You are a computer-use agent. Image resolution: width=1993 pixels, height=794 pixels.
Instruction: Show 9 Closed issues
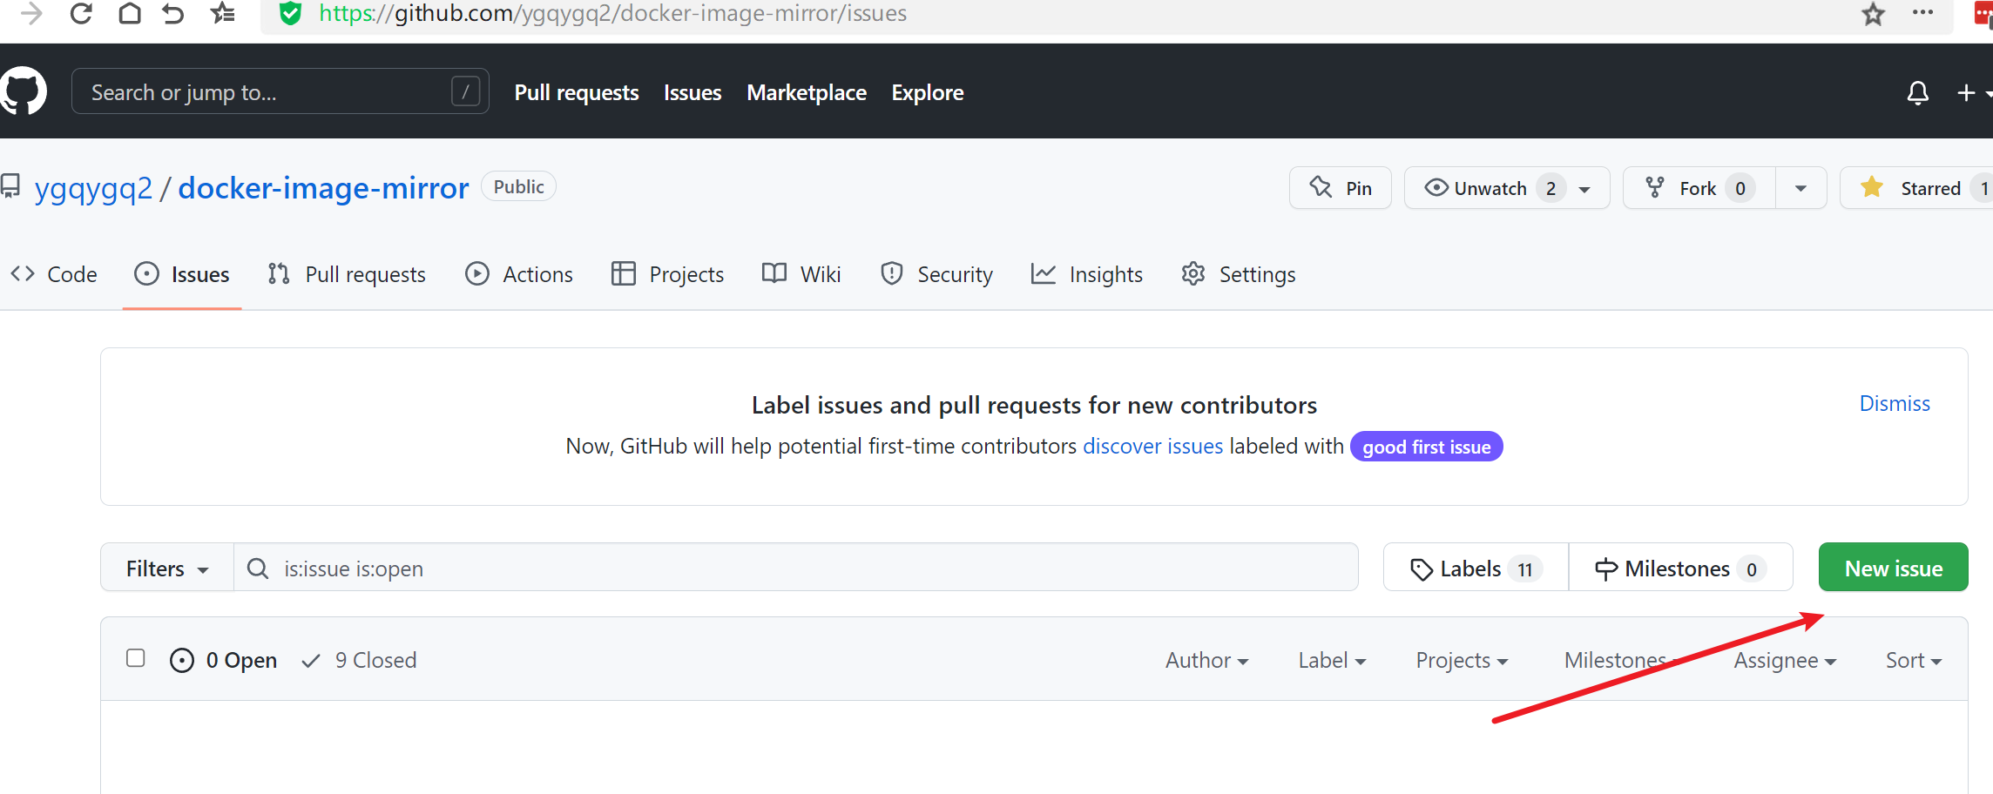click(x=359, y=660)
